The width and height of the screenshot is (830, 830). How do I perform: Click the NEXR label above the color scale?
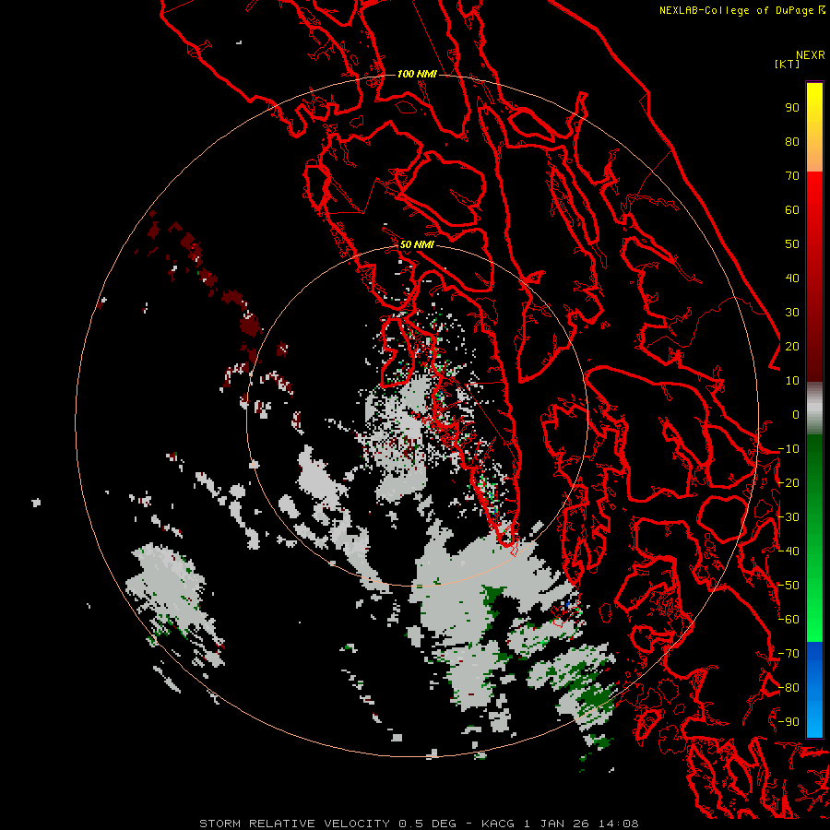[810, 55]
